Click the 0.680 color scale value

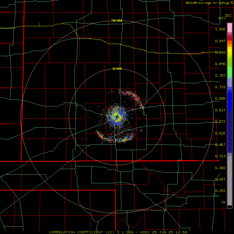(220, 99)
